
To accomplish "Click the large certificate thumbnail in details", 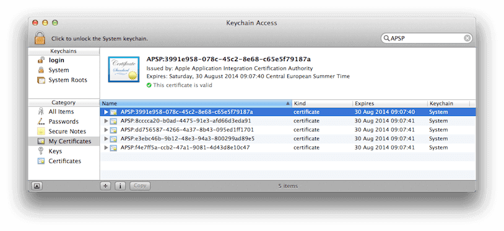I will coord(124,69).
